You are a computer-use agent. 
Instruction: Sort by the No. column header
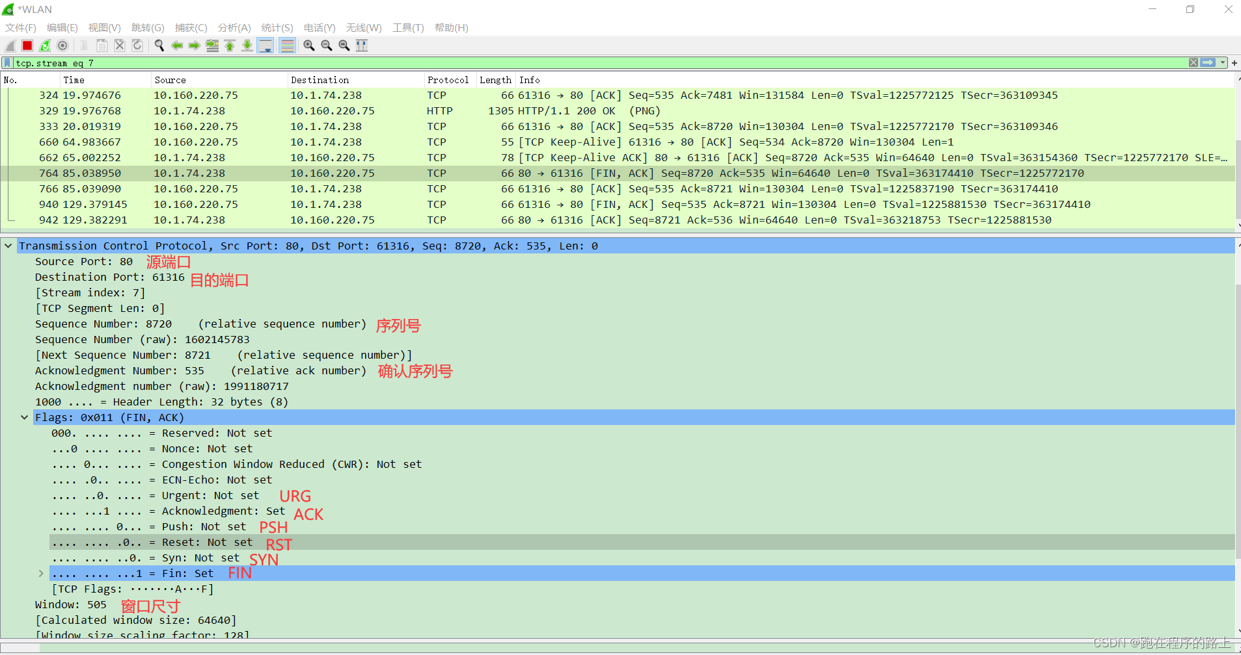31,80
